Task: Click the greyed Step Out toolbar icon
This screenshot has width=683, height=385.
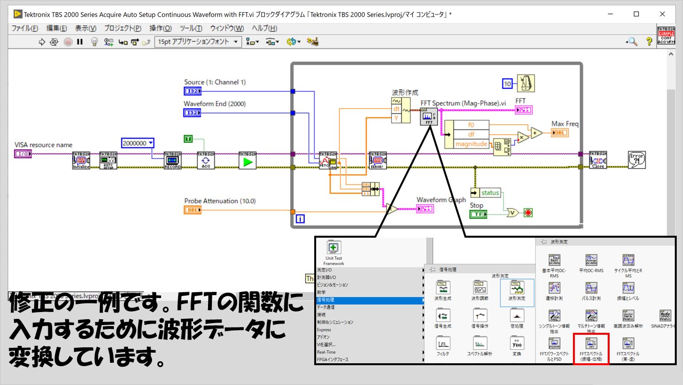Action: point(146,42)
